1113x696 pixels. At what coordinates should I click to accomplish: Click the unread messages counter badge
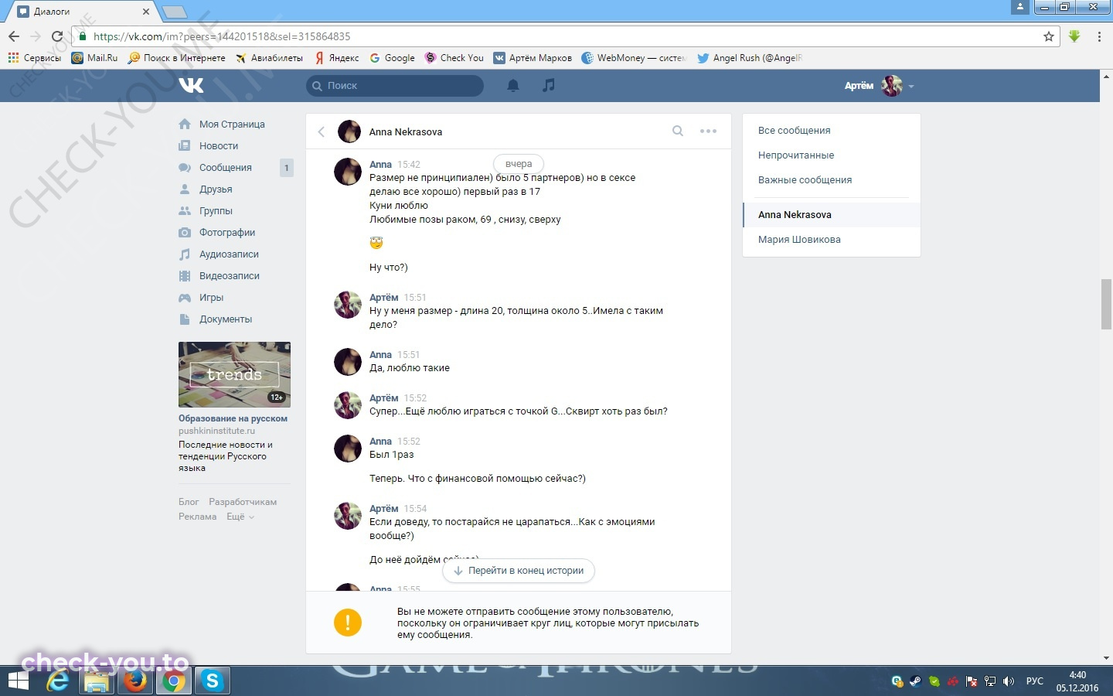click(x=287, y=168)
